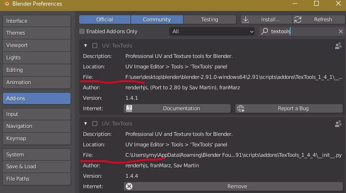
Task: Open the Save & Load section
Action: [x=37, y=166]
